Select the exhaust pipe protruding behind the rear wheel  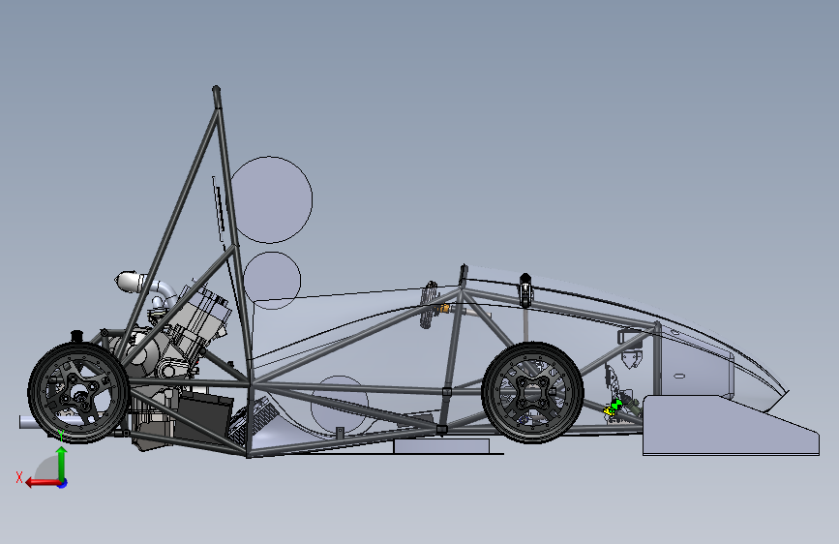28,421
